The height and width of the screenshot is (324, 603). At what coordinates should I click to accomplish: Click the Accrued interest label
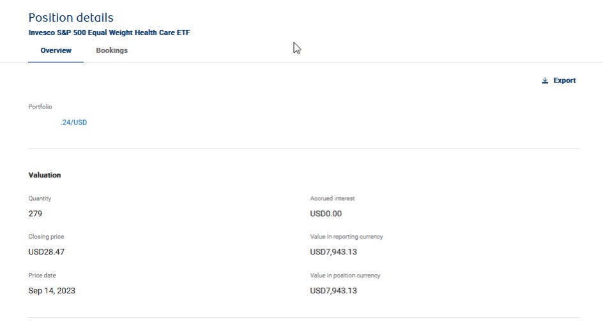pos(332,198)
